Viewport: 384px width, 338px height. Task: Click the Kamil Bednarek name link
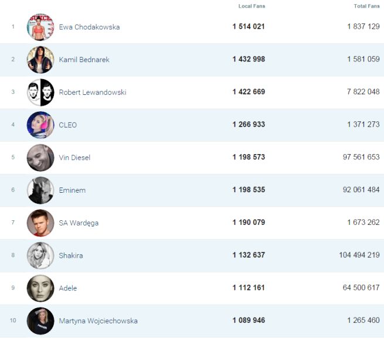[x=84, y=60]
